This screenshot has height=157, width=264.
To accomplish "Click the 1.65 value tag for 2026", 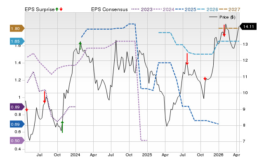I will (17, 41).
